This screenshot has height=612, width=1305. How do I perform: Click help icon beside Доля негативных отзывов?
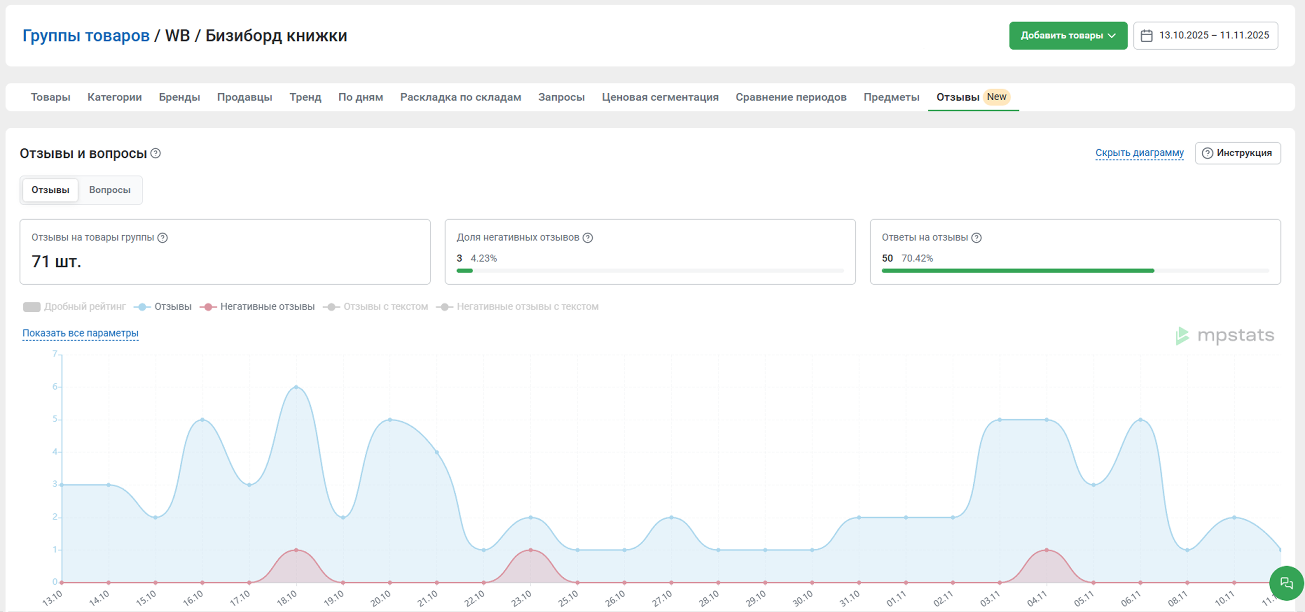(x=588, y=238)
